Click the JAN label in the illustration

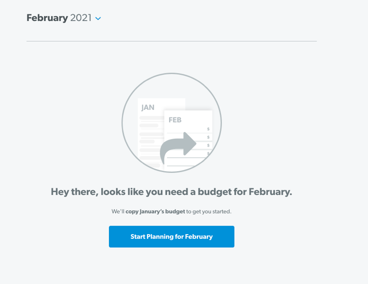pyautogui.click(x=148, y=107)
